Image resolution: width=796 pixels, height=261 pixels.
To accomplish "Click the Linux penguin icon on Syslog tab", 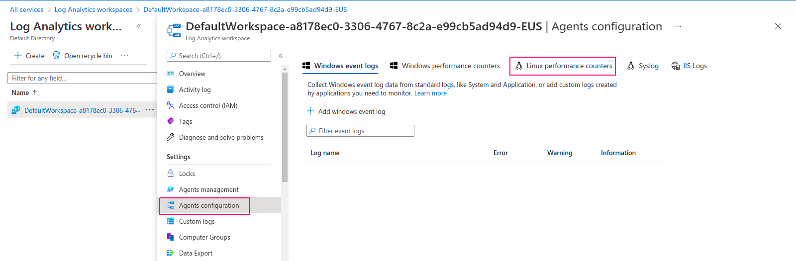I will (631, 66).
